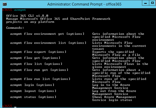Click the description 'Exports the specified' text

coord(113,52)
